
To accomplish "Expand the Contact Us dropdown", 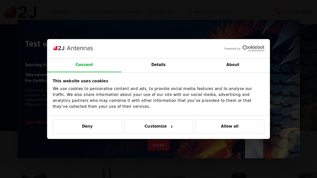I will pyautogui.click(x=162, y=12).
